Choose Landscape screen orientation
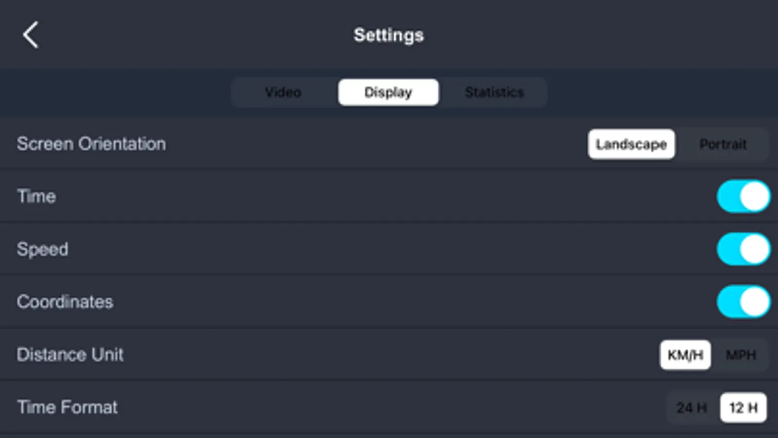Image resolution: width=778 pixels, height=438 pixels. tap(631, 144)
